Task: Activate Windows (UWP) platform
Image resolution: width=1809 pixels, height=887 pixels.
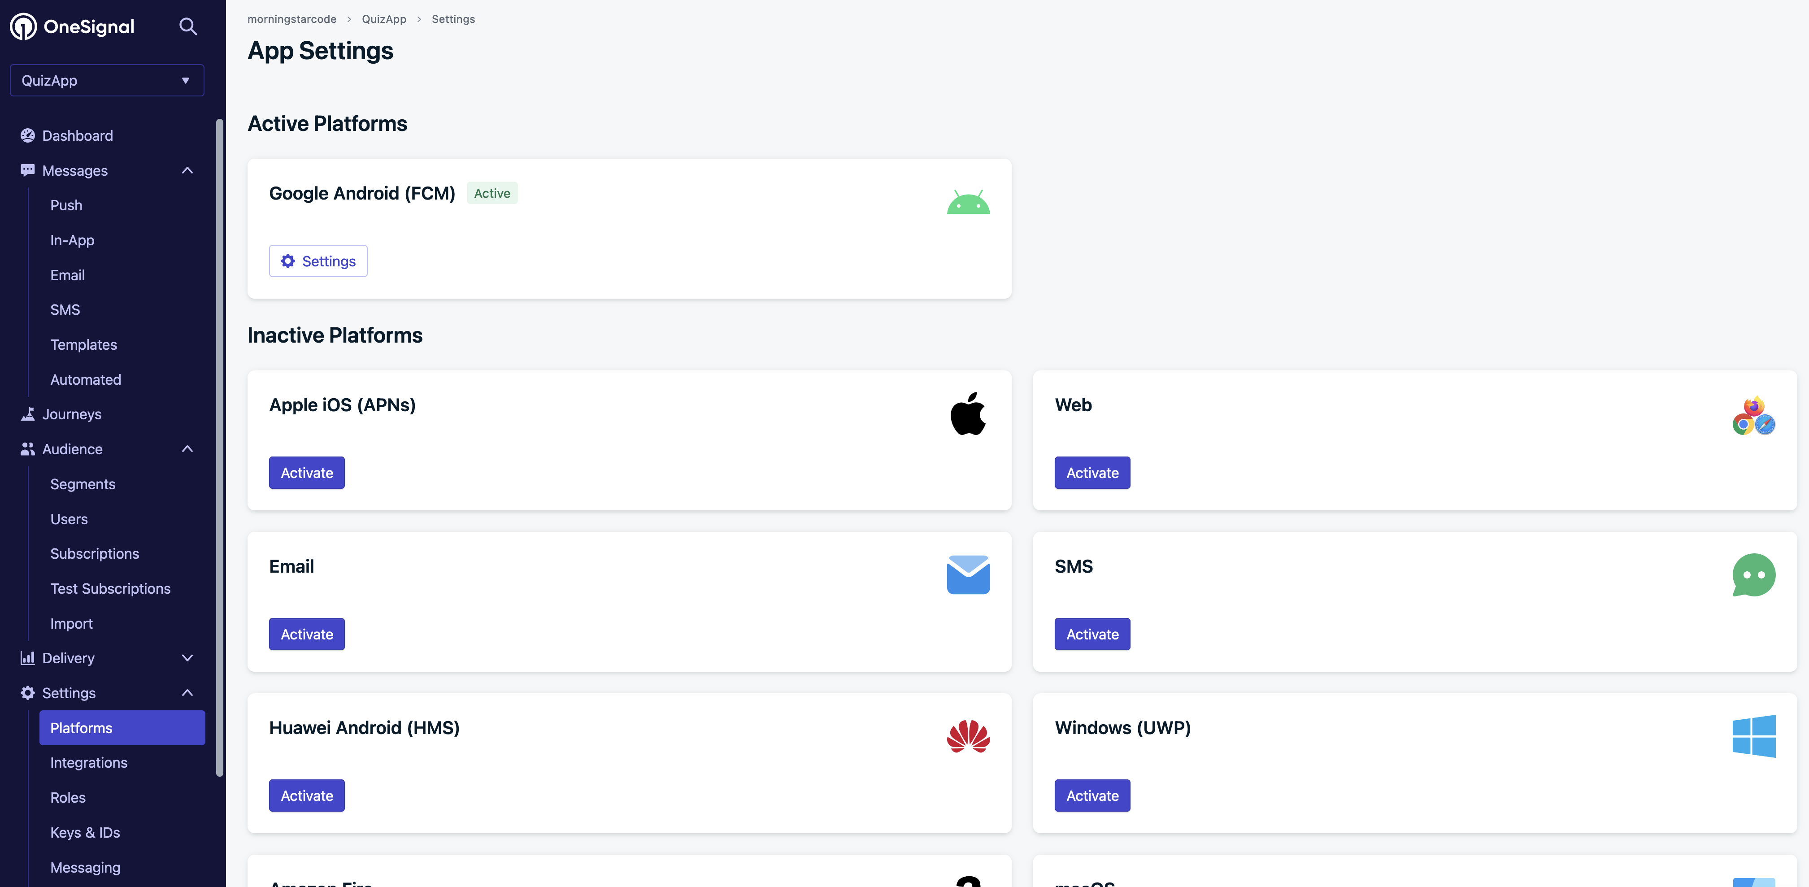Action: (x=1092, y=796)
